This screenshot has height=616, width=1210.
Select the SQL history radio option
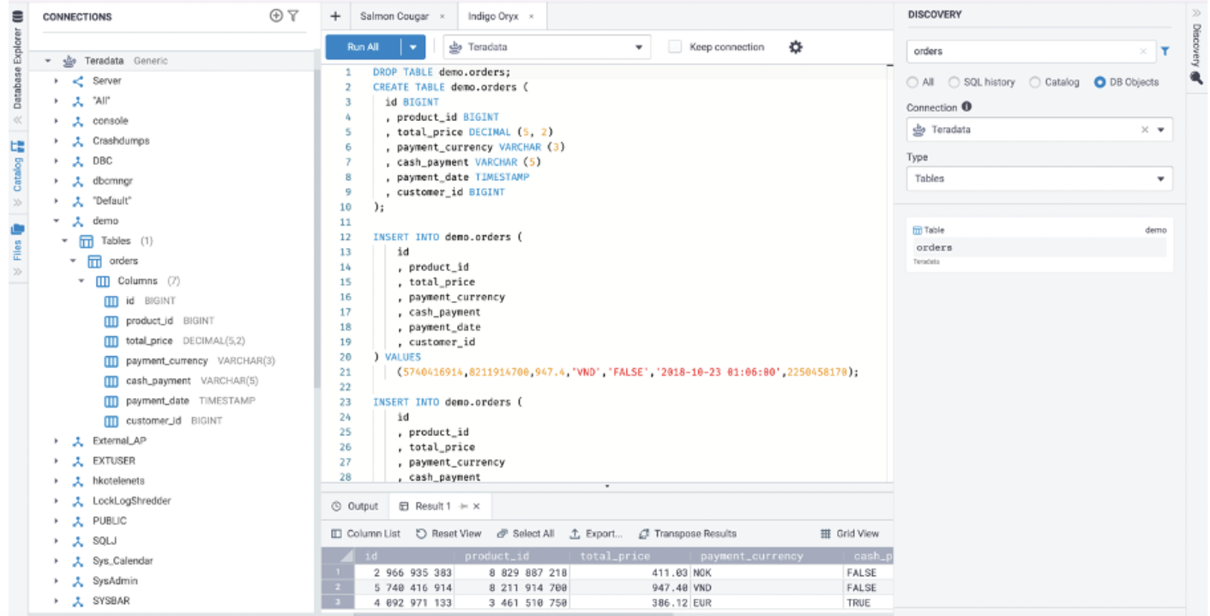pos(954,82)
